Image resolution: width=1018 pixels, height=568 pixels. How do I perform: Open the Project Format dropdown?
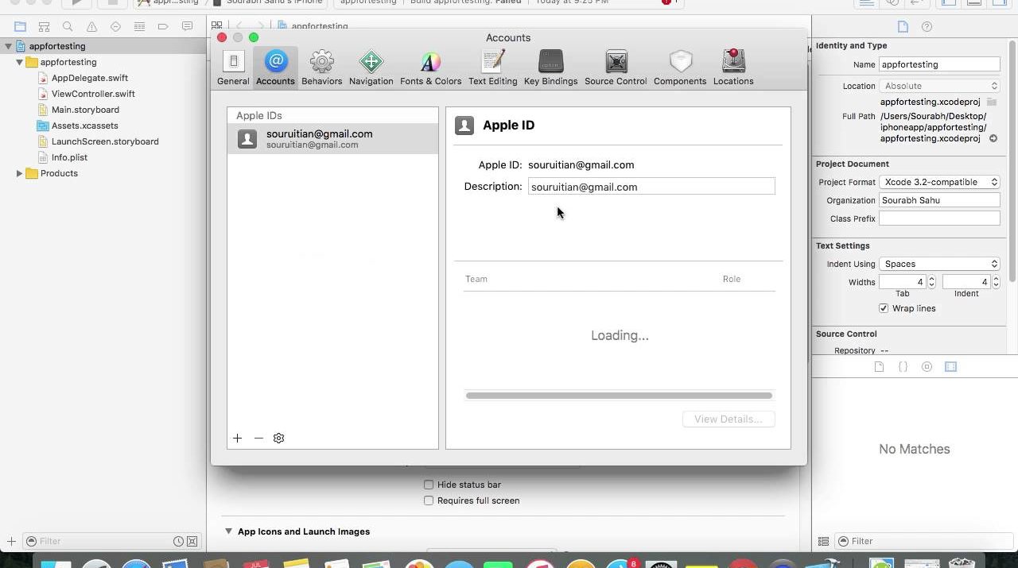(939, 182)
